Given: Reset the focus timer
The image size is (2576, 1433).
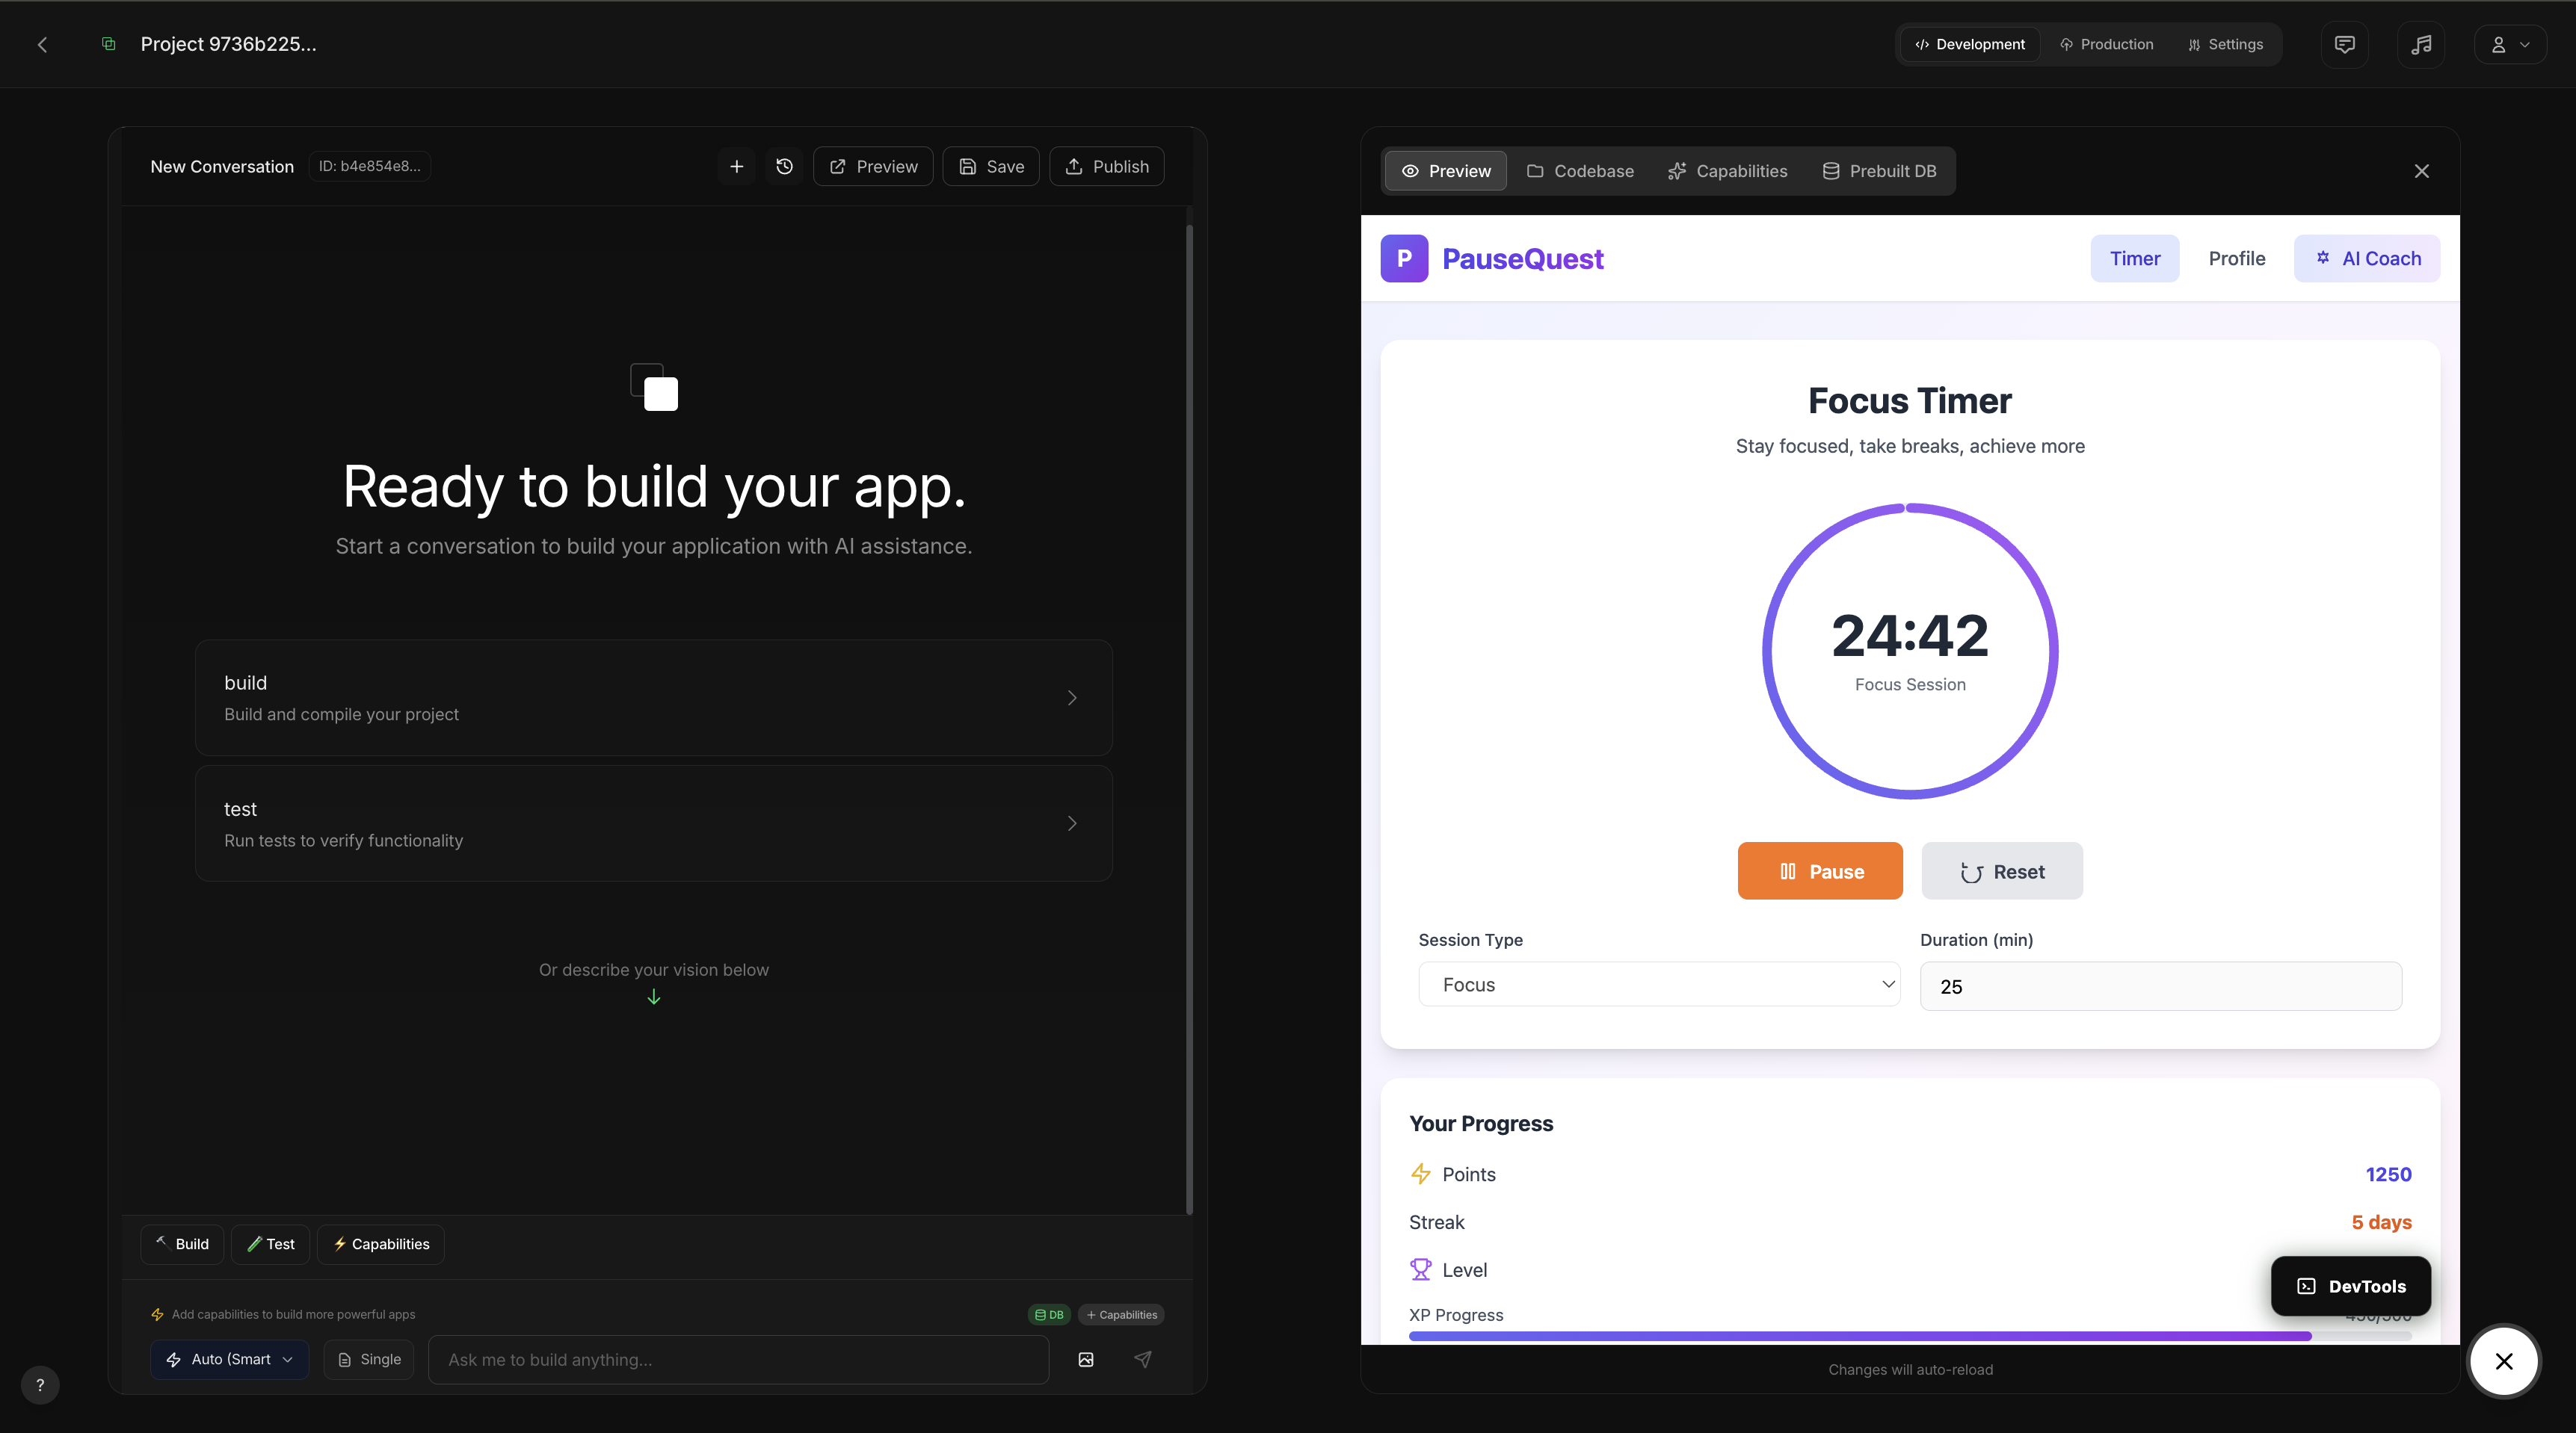Looking at the screenshot, I should tap(2002, 870).
